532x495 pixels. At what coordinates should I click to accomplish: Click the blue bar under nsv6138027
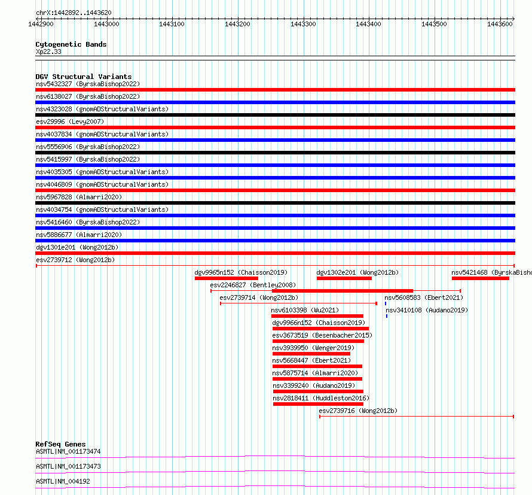click(275, 102)
